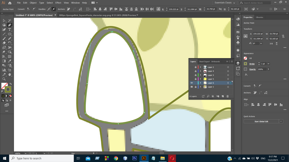This screenshot has width=289, height=162.
Task: Select the Hand tool
Action: click(x=9, y=75)
